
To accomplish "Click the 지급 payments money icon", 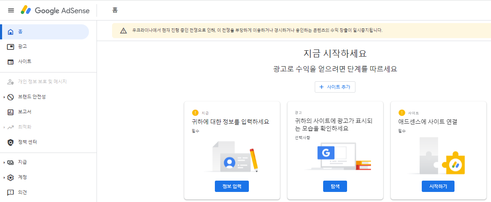I will click(x=10, y=162).
